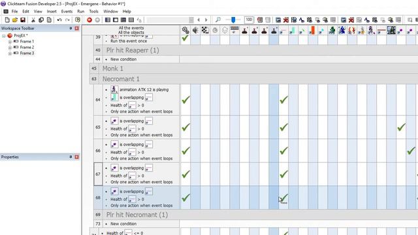Toggle System action checkmark in event 65
The image size is (418, 235).
(185, 127)
